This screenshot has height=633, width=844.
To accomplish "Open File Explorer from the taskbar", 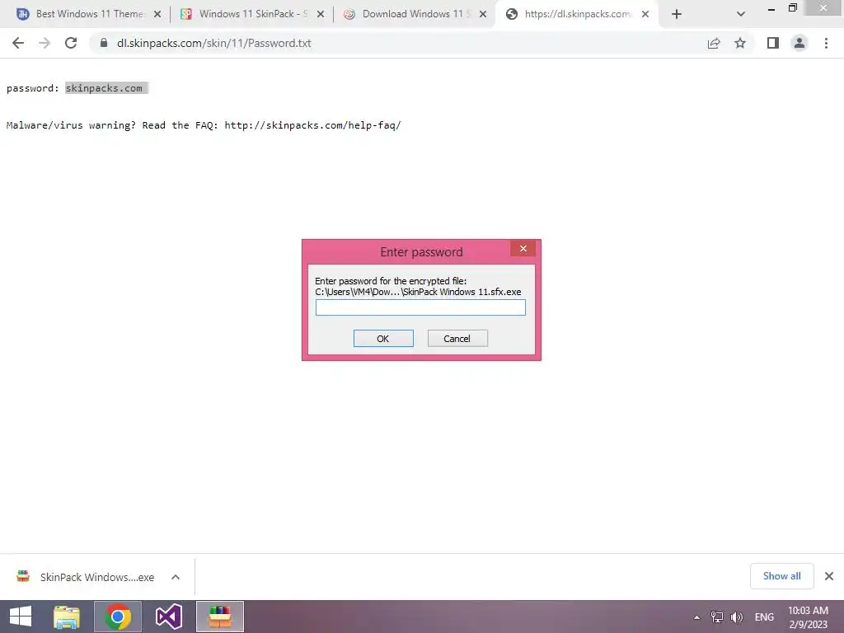I will (x=67, y=617).
